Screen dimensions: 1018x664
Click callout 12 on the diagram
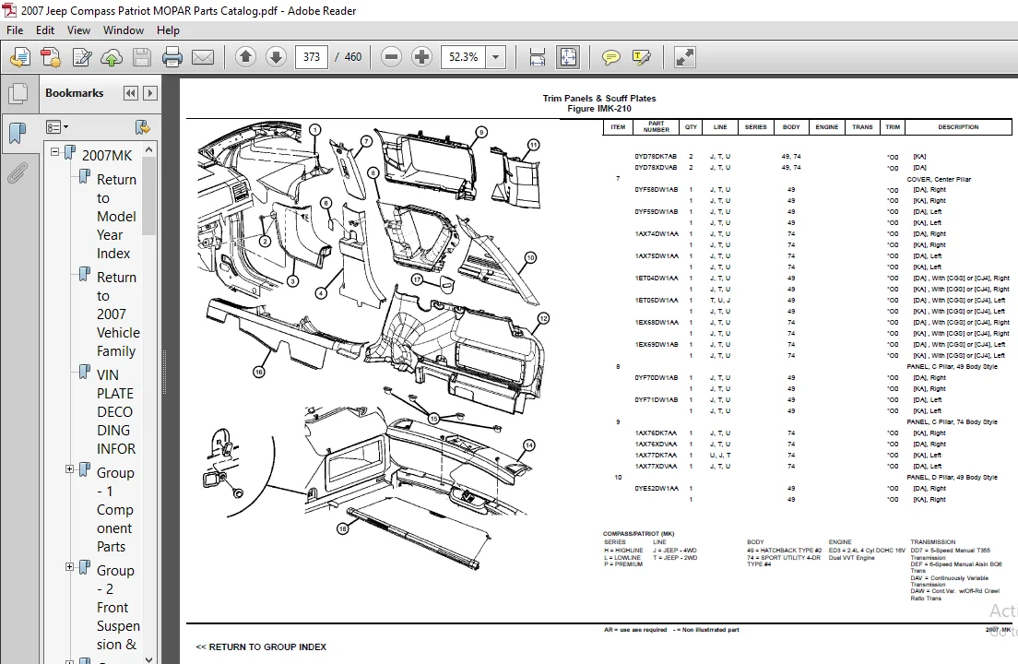pyautogui.click(x=543, y=319)
